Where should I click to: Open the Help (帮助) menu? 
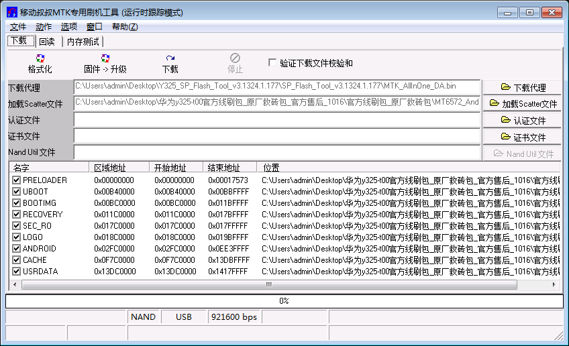(125, 27)
